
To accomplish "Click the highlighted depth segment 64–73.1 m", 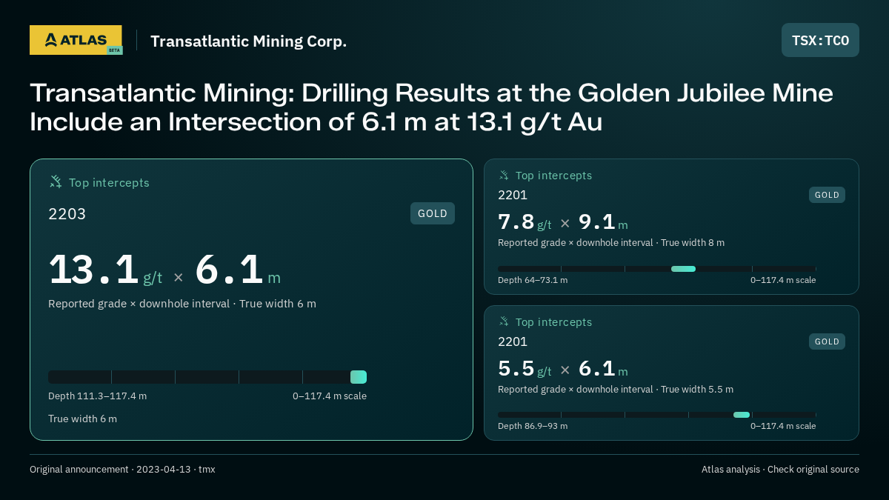I will (x=683, y=269).
